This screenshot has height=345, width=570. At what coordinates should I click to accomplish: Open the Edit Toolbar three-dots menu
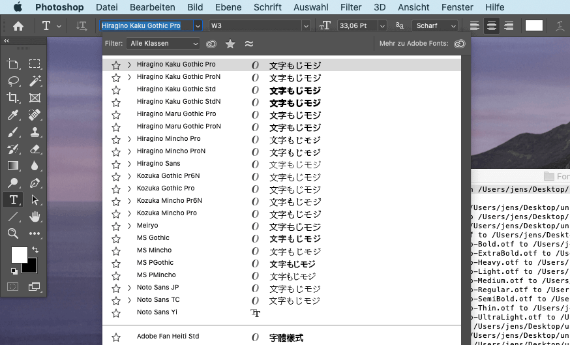tap(35, 233)
